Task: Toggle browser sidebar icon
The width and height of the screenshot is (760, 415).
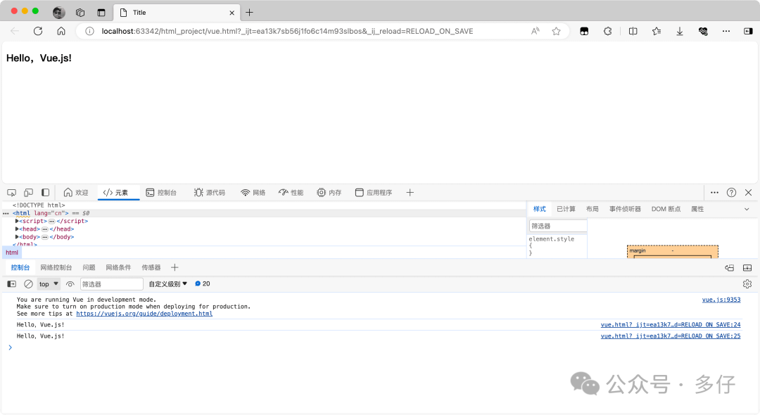Action: pos(748,31)
